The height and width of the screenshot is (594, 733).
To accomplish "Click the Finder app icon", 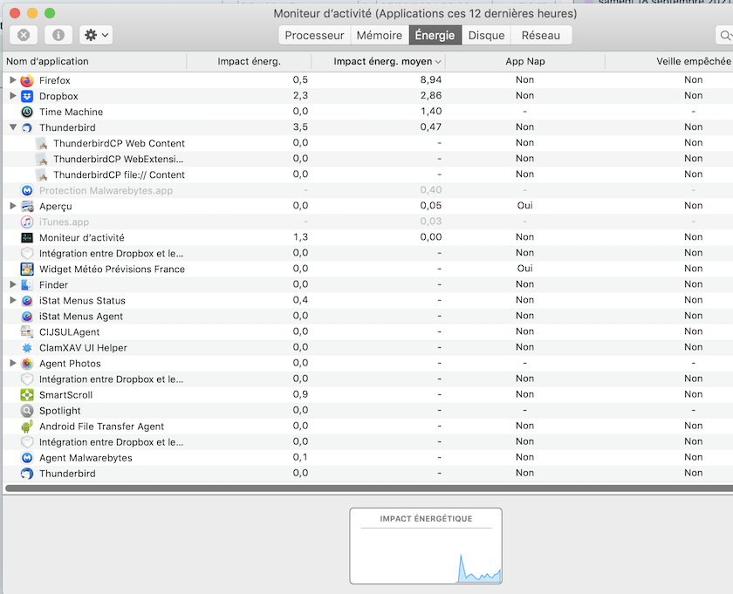I will tap(27, 284).
